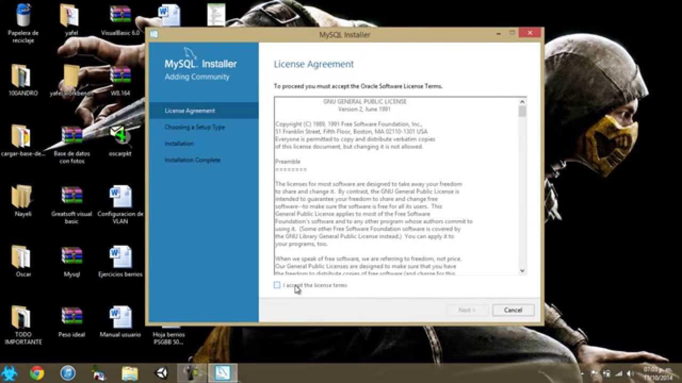
Task: Click 'GNU GENERAL PUBLIC LICENSE' title text
Action: [365, 102]
